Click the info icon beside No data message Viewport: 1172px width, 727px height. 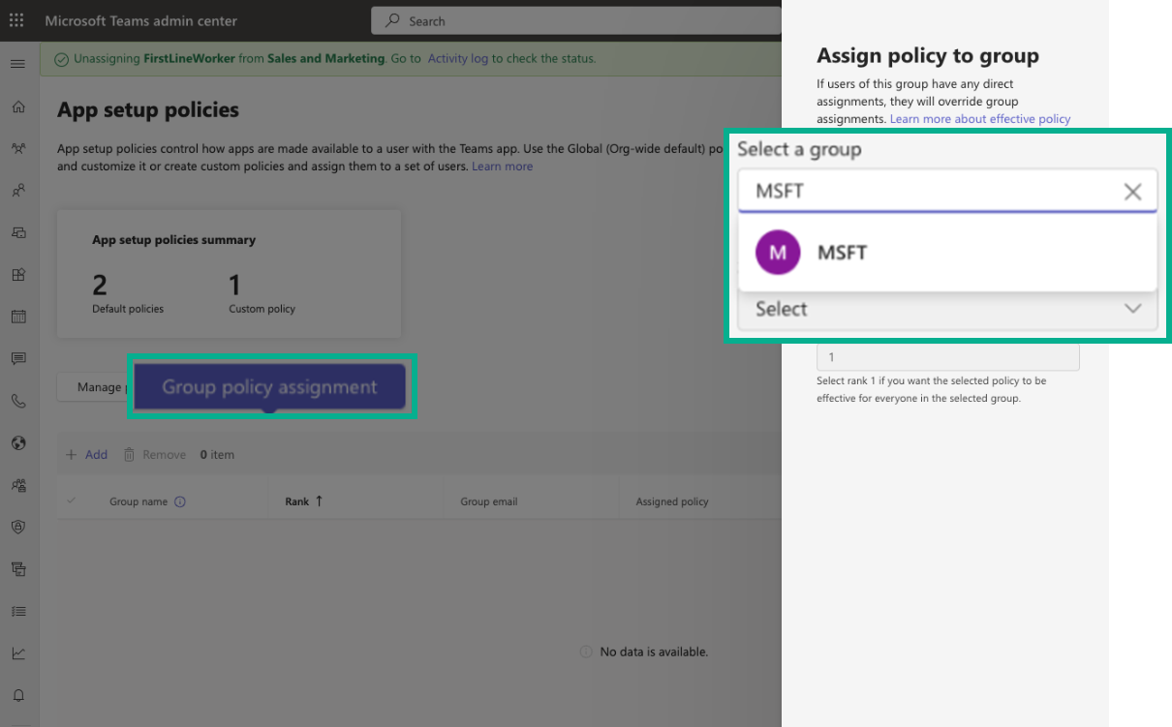point(585,651)
